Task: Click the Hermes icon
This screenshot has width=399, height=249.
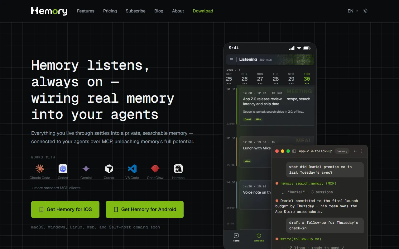Action: 178,169
